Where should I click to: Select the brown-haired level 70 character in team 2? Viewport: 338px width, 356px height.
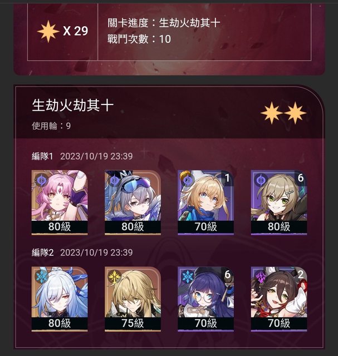pyautogui.click(x=279, y=299)
